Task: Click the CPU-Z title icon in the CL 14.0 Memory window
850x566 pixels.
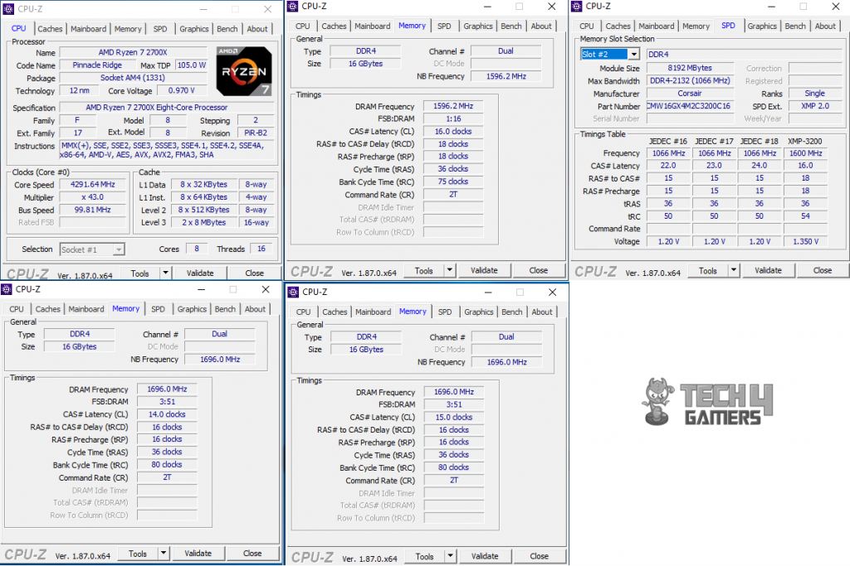Action: 7,289
